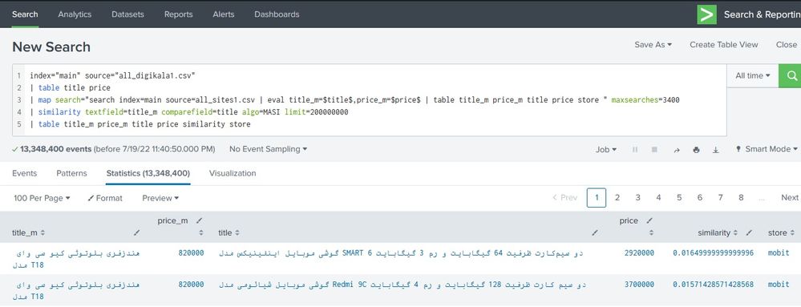Go to the Search nav tab
This screenshot has height=307, width=801.
(25, 14)
